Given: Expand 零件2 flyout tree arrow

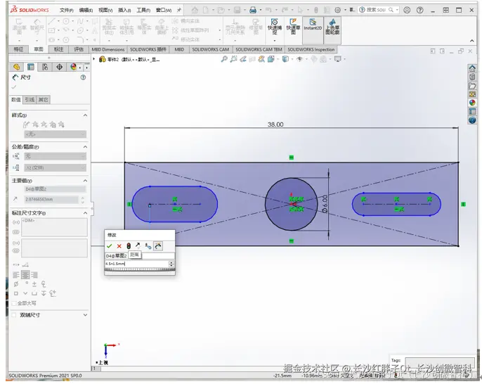Looking at the screenshot, I should coord(94,59).
